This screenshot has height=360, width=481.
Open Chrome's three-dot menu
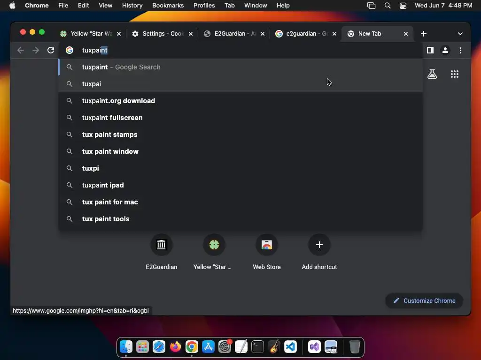pyautogui.click(x=460, y=50)
